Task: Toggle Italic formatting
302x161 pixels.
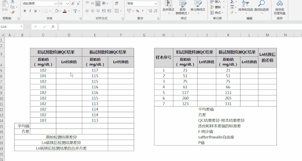Action: (x=30, y=11)
